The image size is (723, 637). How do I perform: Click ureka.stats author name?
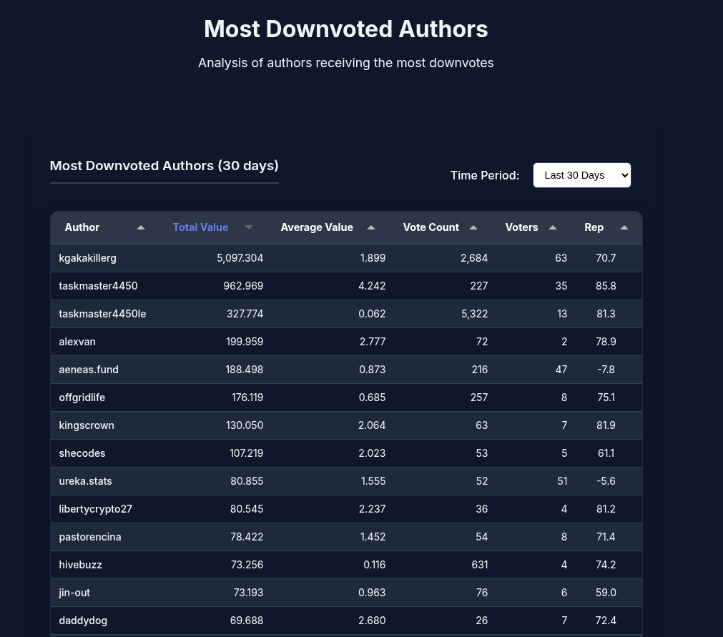pos(85,481)
